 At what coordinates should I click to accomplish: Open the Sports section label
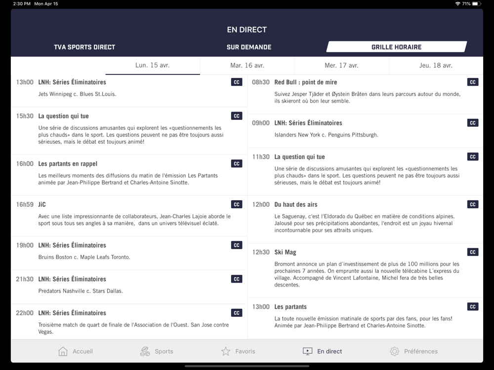point(164,351)
